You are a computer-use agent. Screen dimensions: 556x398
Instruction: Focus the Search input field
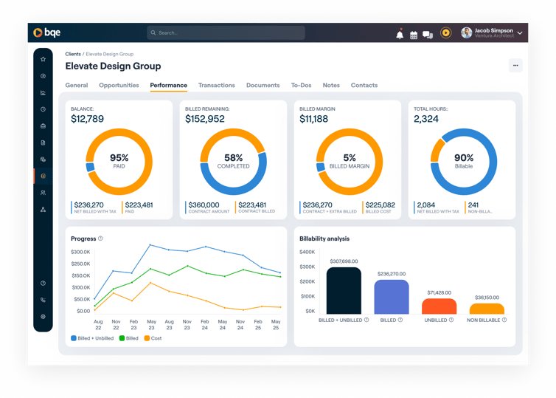pos(226,32)
